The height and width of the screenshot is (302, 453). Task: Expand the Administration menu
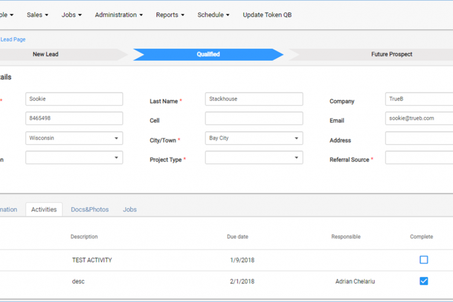pos(118,14)
